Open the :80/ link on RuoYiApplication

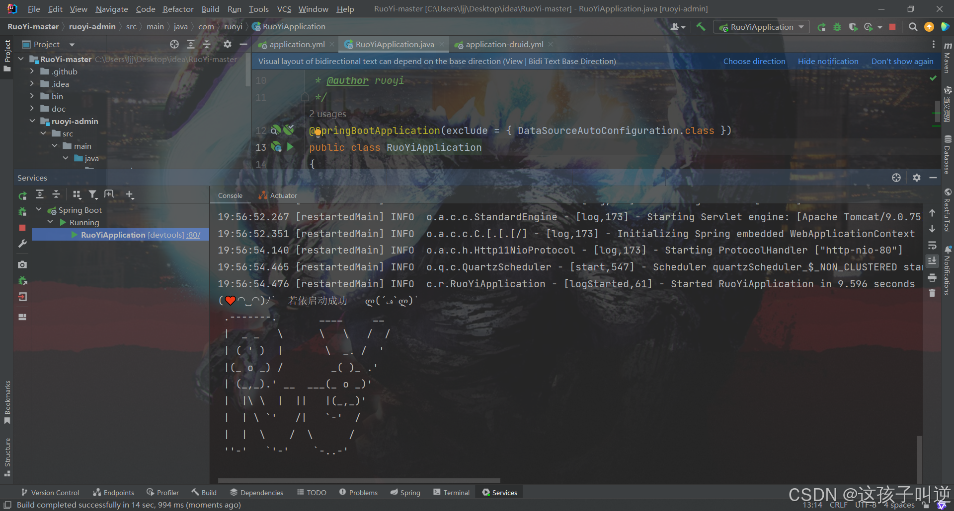click(193, 235)
